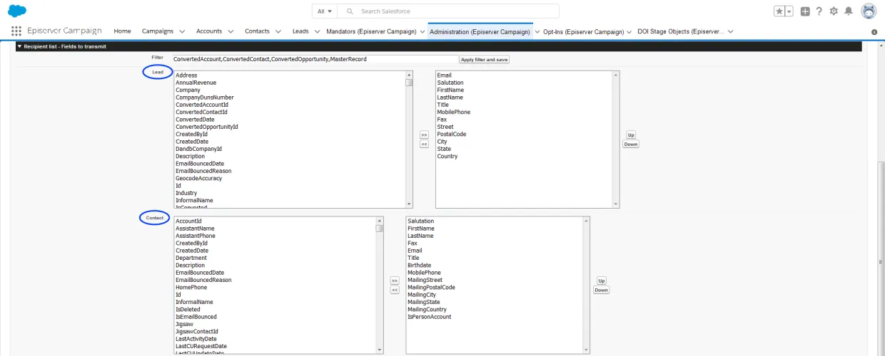Click the Salesforce cloud logo

(17, 11)
